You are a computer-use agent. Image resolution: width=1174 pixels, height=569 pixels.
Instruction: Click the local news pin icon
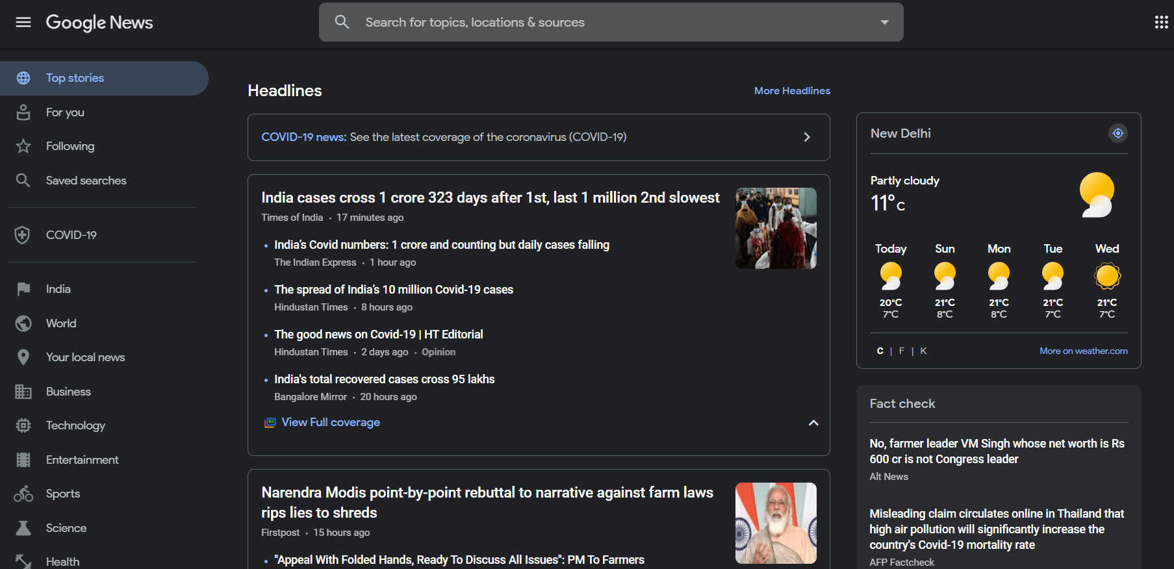coord(23,357)
